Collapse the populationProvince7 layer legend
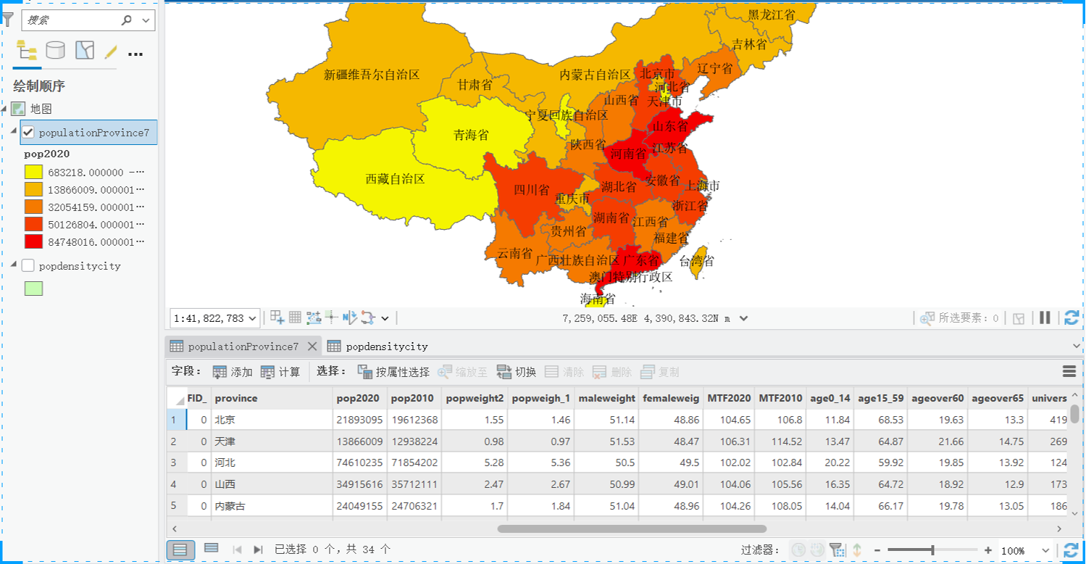The height and width of the screenshot is (564, 1086). (x=14, y=130)
